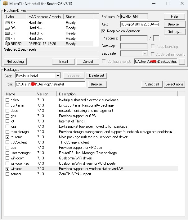Check the wifi-qcom package checkbox
This screenshot has height=220, width=188.
[x=7, y=158]
